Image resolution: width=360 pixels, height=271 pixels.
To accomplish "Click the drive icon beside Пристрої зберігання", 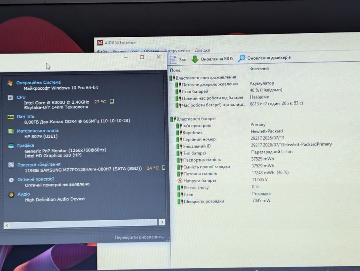I will 11,165.
